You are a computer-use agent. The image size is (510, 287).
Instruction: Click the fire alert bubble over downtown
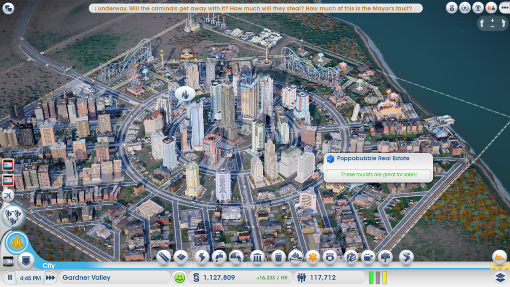[185, 95]
